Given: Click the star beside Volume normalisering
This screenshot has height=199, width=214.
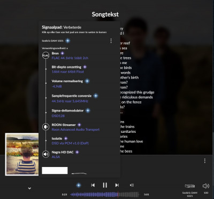Looking at the screenshot, I should (x=87, y=81).
